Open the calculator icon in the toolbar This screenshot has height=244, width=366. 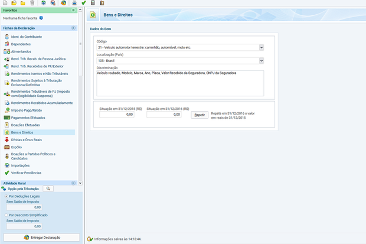pyautogui.click(x=93, y=2)
